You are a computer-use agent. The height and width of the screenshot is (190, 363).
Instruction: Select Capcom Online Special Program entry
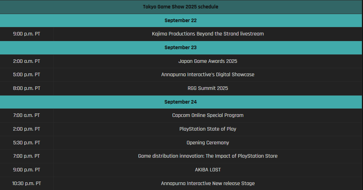208,115
